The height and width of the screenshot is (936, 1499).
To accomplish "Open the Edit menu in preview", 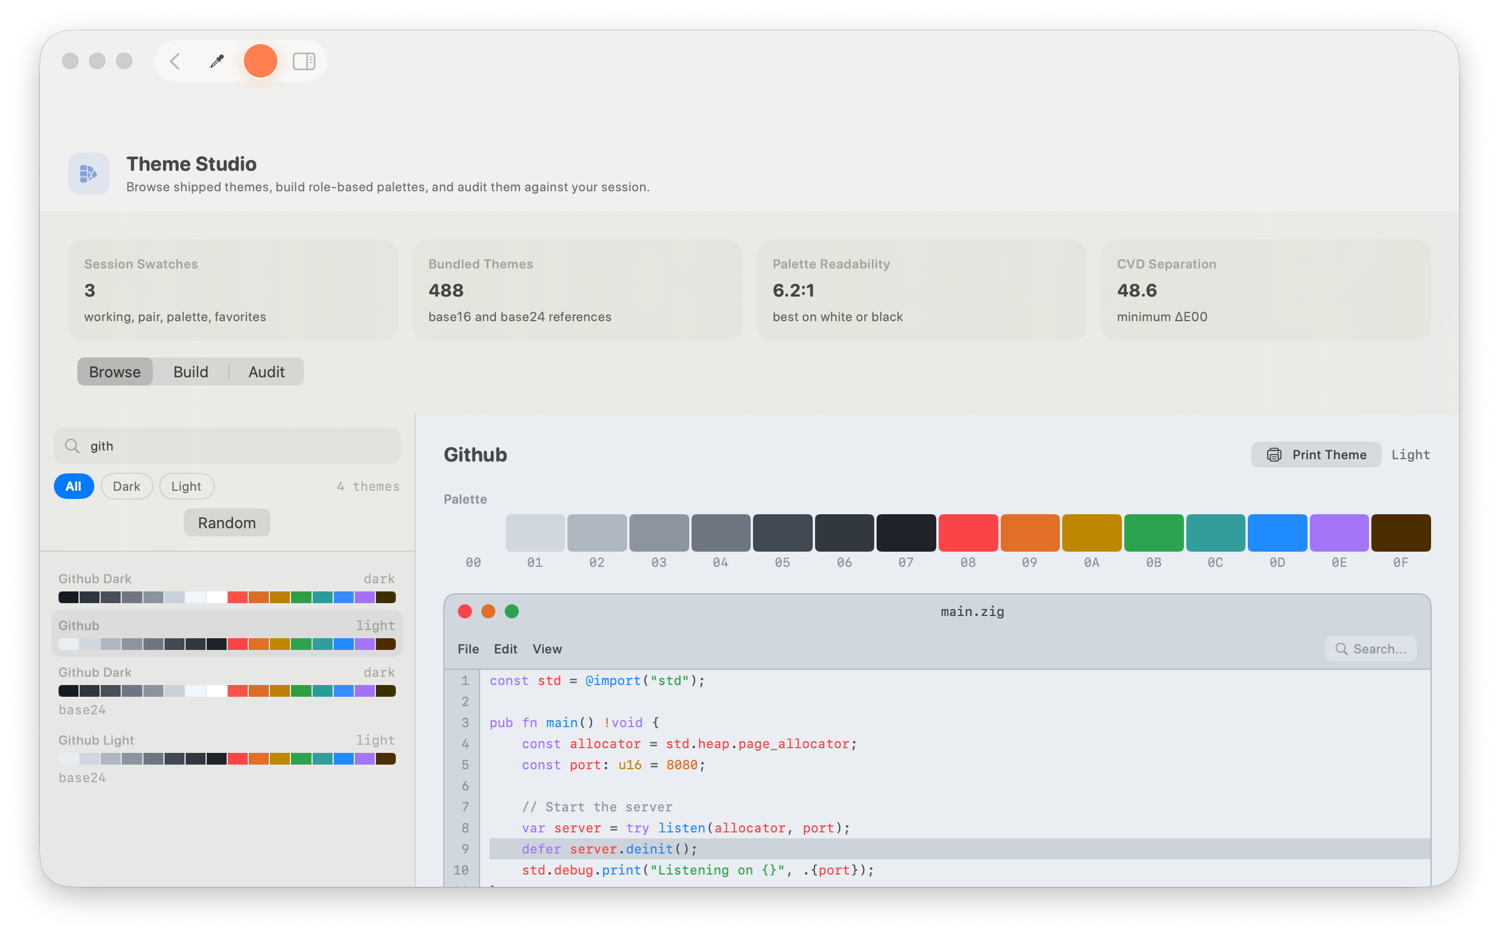I will pos(505,649).
